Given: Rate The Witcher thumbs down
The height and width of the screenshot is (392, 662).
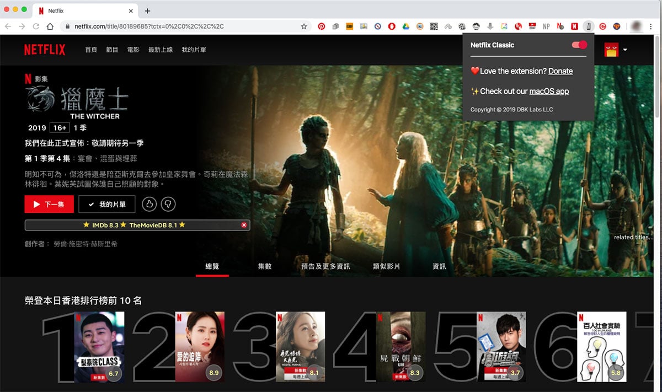Looking at the screenshot, I should point(168,204).
